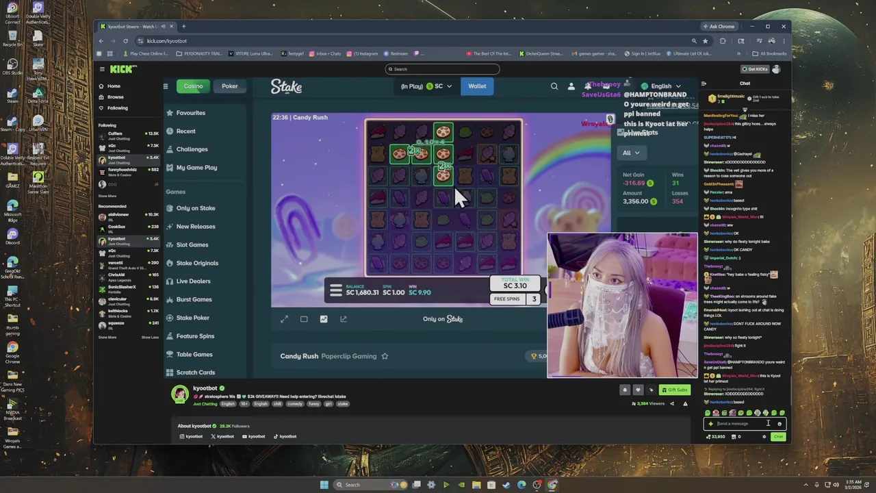Click the Stake search magnifier icon
This screenshot has width=876, height=493.
point(554,86)
